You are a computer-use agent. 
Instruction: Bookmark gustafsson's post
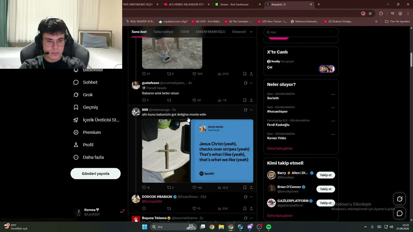(245, 100)
